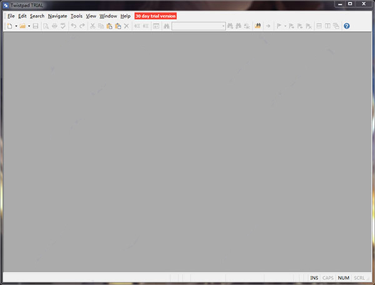375x285 pixels.
Task: Open Find with the binoculars icon
Action: [x=167, y=26]
